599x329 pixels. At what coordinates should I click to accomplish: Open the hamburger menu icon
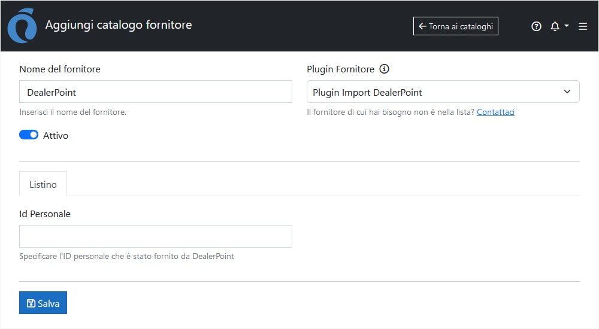click(583, 26)
